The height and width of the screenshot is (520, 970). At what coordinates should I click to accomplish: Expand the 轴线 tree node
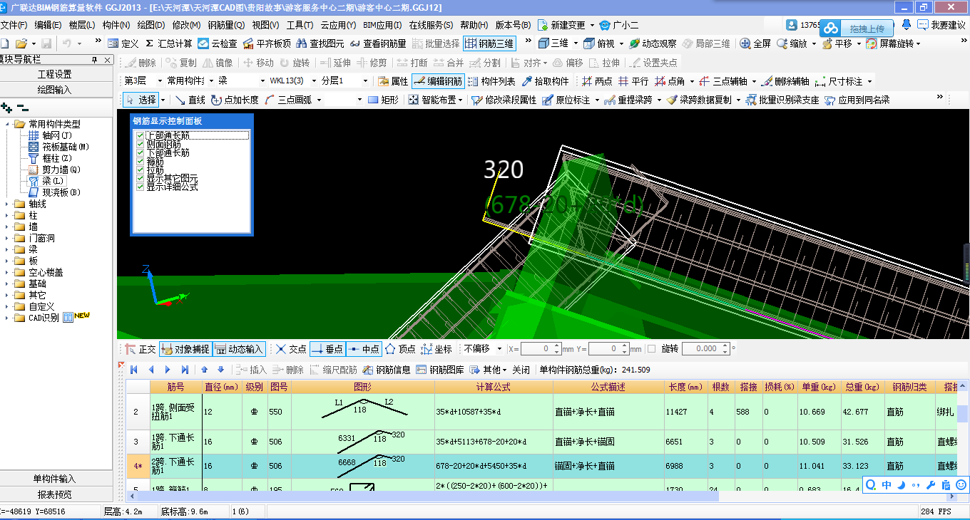tap(8, 204)
